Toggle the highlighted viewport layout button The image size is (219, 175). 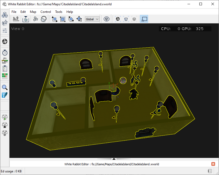(x=144, y=19)
